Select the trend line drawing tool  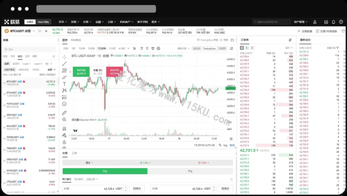click(64, 64)
